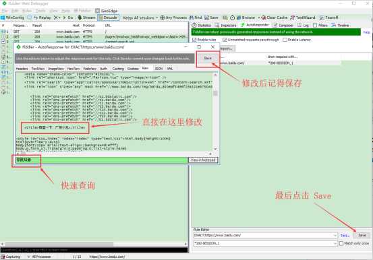
Task: Click the comment bubble toolbar icon
Action: coord(29,18)
